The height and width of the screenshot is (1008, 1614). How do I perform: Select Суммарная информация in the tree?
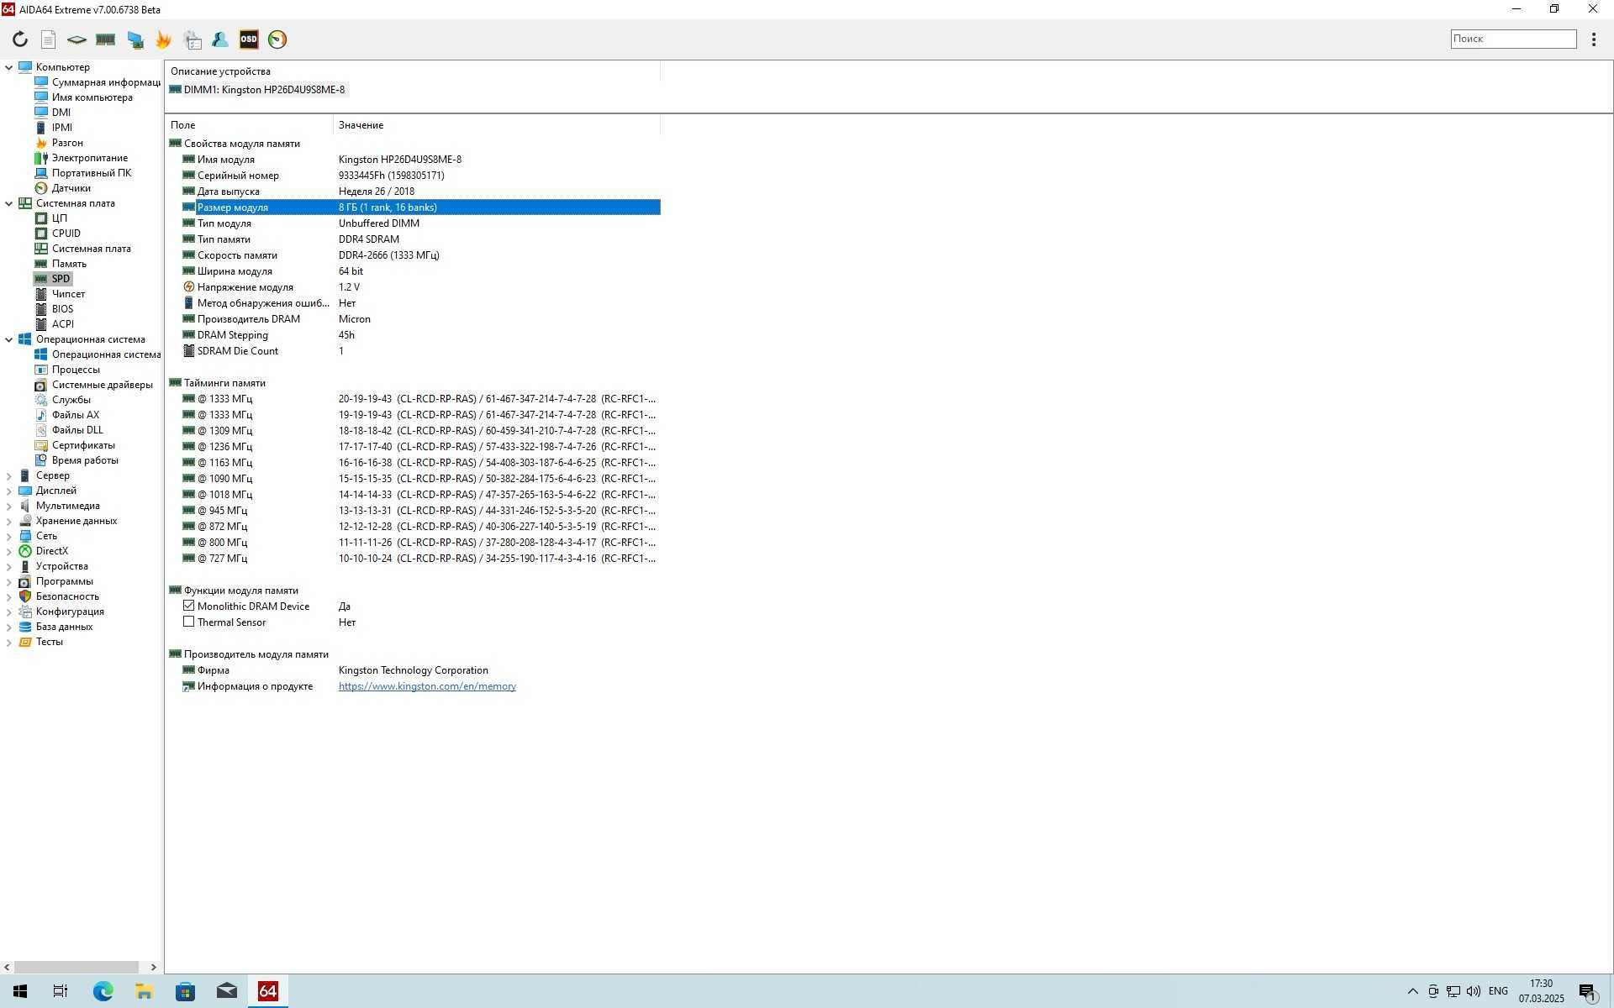pyautogui.click(x=106, y=82)
